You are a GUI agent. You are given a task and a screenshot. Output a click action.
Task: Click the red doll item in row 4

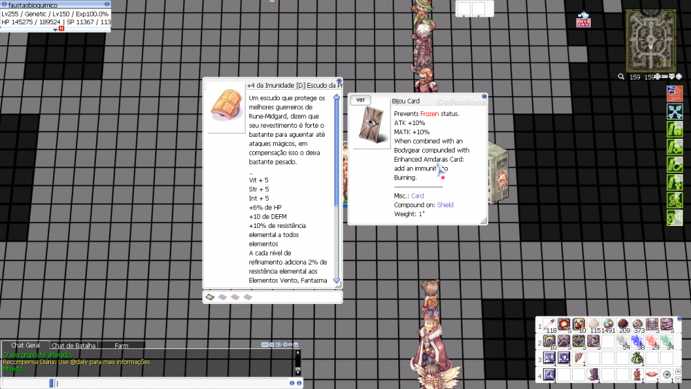[637, 374]
